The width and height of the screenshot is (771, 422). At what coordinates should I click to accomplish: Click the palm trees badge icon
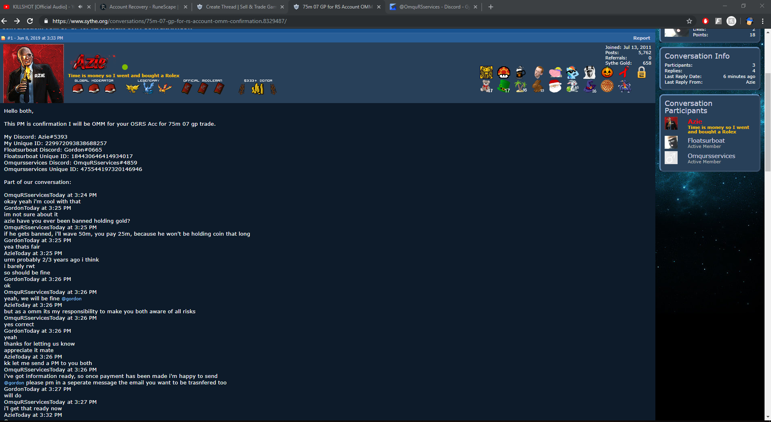(x=521, y=86)
